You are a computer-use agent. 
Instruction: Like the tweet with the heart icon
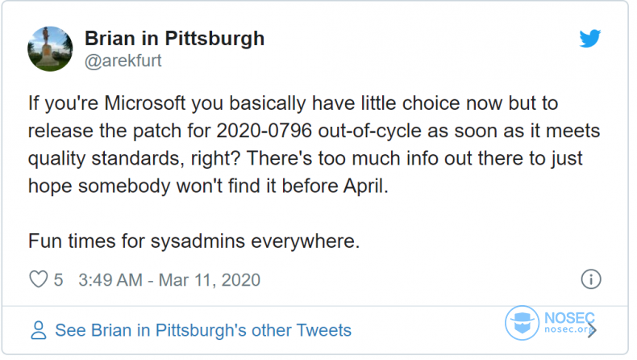tap(39, 279)
